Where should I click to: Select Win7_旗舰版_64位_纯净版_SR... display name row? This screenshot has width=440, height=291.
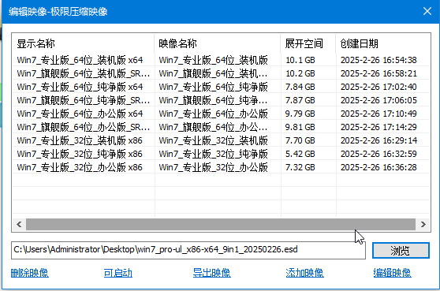tap(84, 100)
